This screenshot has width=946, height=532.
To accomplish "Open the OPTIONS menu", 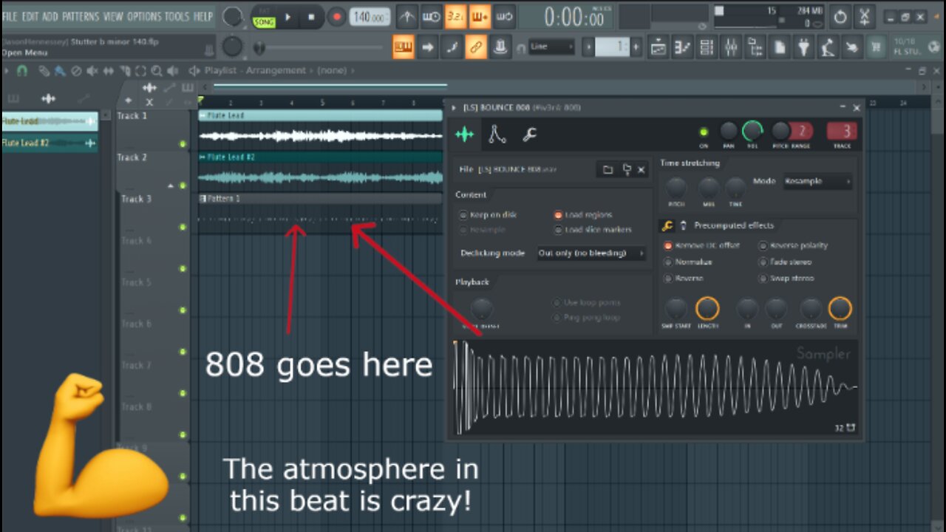I will (144, 16).
